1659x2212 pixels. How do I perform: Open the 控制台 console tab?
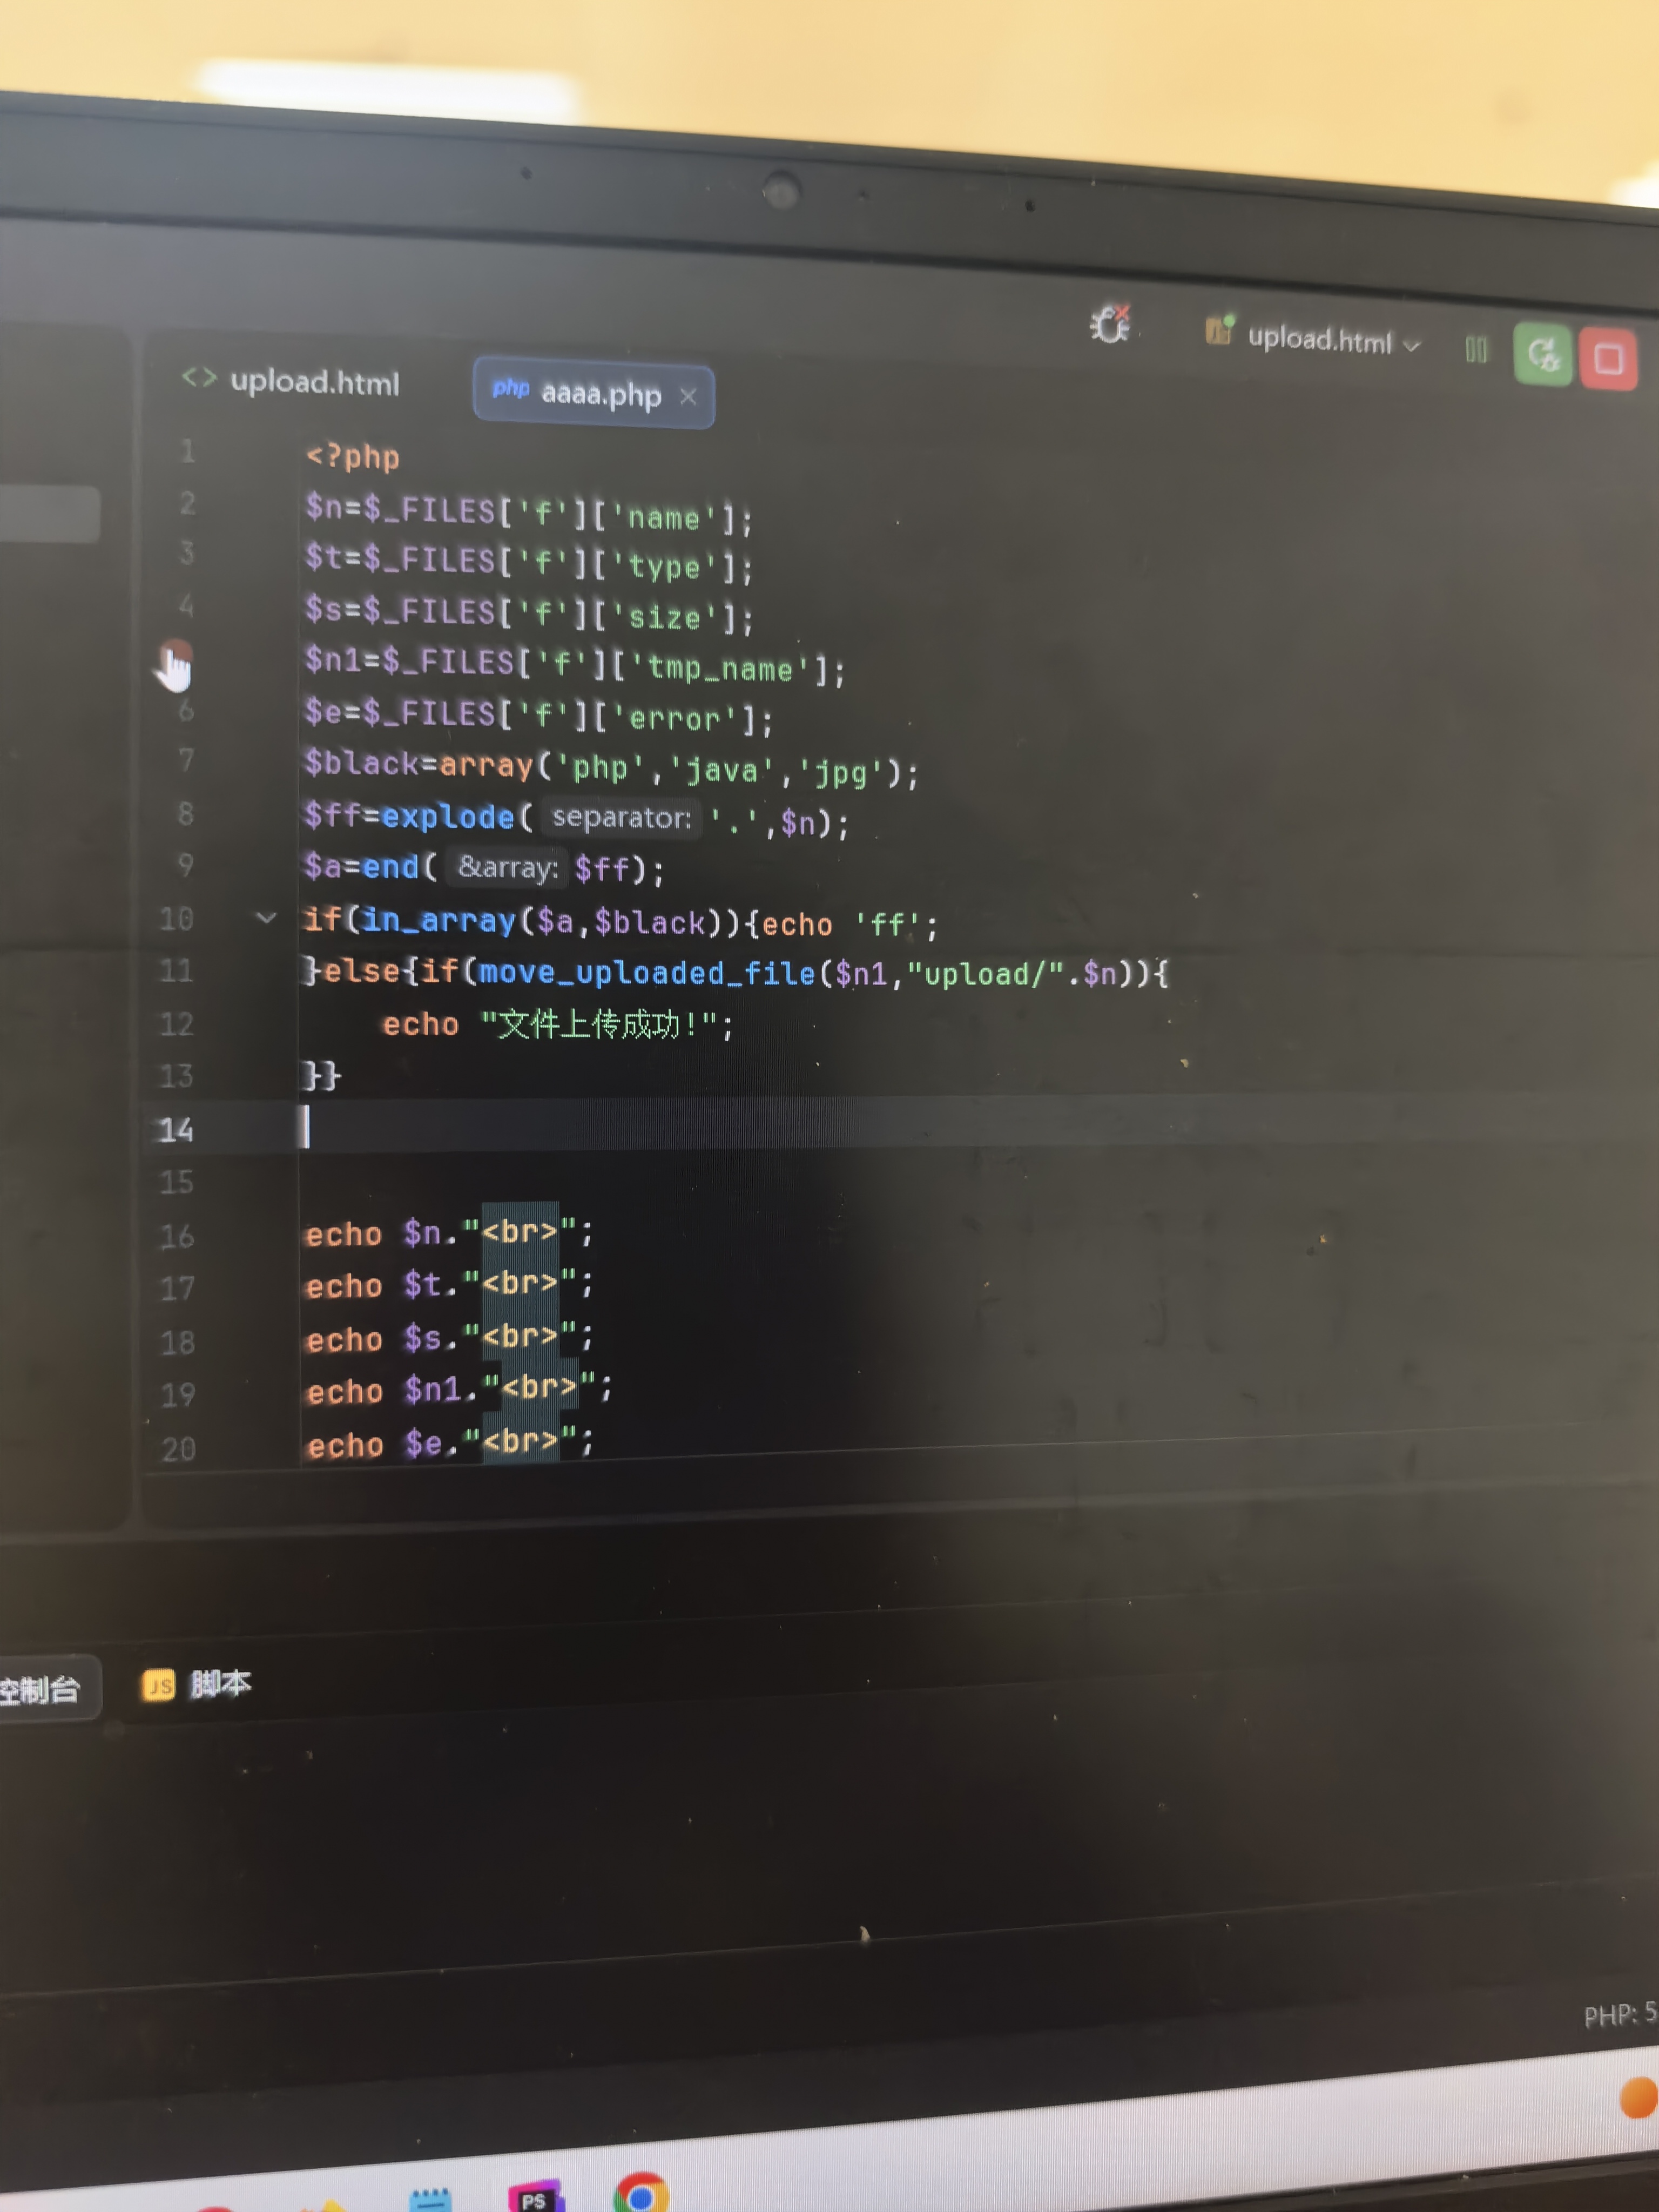[40, 1689]
